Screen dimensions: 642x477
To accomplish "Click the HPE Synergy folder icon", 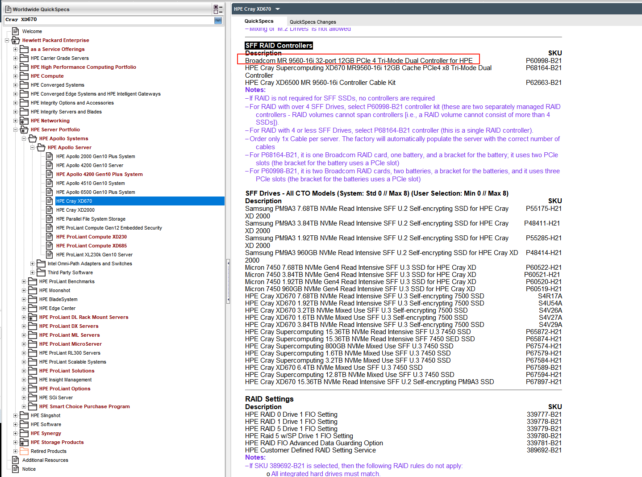I will 24,433.
